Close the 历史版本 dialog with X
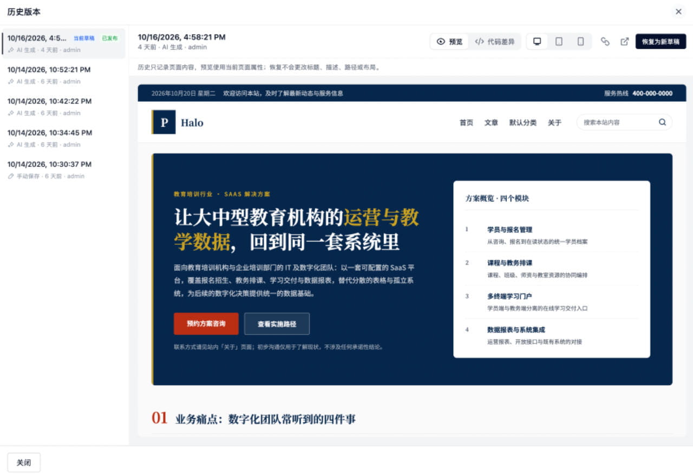This screenshot has height=475, width=693. 678,11
